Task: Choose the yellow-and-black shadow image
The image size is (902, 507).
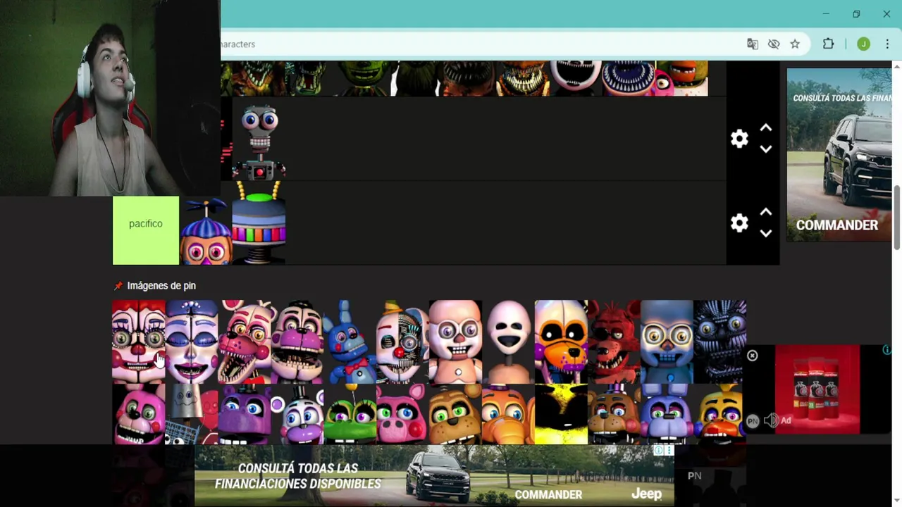Action: [562, 414]
